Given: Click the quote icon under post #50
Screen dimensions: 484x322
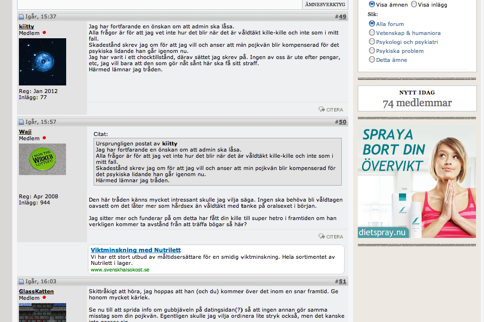Looking at the screenshot, I should (321, 236).
